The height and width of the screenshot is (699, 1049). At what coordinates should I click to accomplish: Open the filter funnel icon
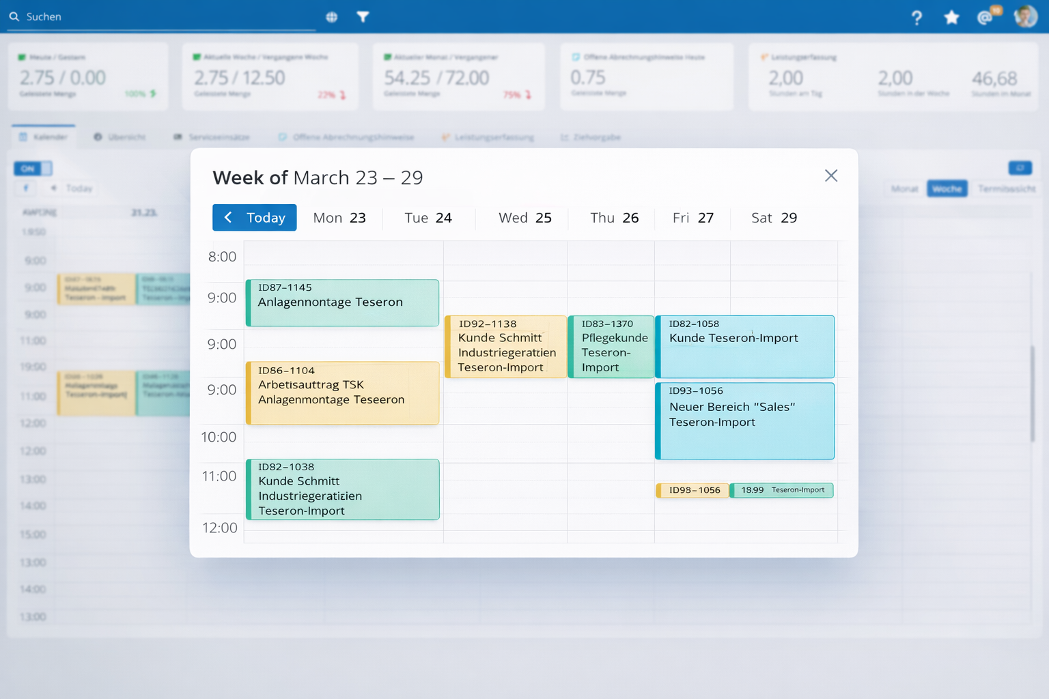click(x=363, y=17)
